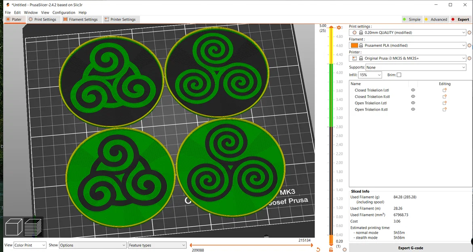The width and height of the screenshot is (473, 252).
Task: Open the Feature types dropdown
Action: pos(157,245)
